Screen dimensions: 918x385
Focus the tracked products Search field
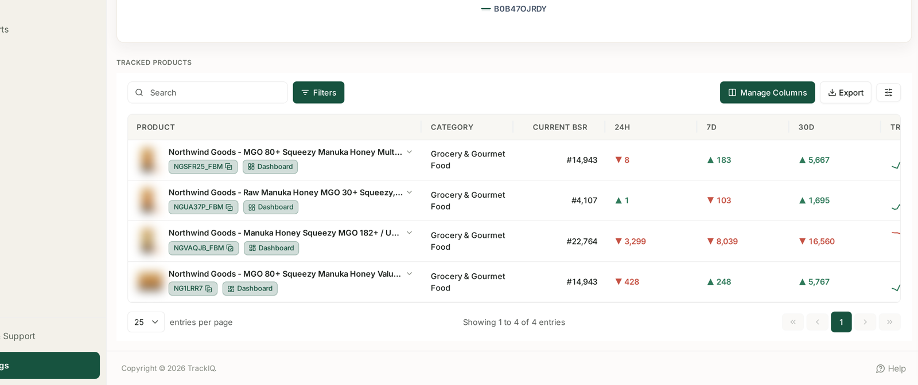coord(208,93)
